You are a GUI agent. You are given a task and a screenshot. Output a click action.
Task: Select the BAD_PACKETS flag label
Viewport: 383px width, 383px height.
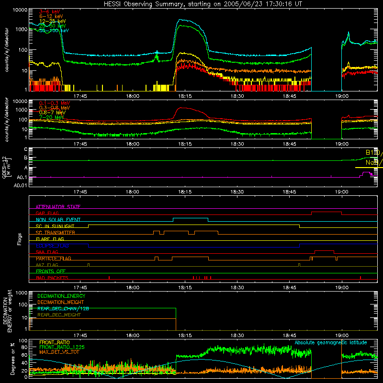coord(52,278)
